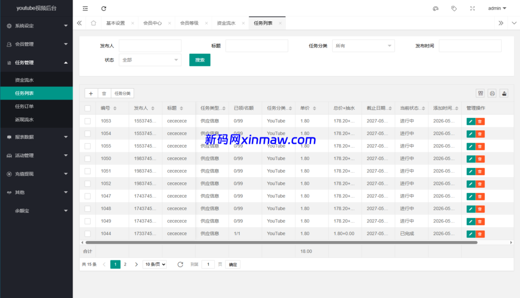Screen dimensions: 520x298
Task: Check the row for task 1055
Action: pos(87,146)
